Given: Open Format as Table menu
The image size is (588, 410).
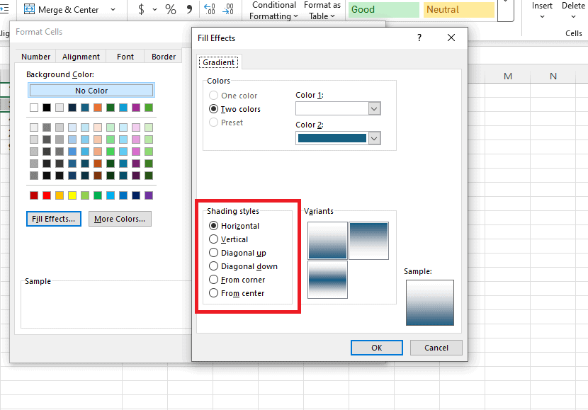Looking at the screenshot, I should pos(322,11).
